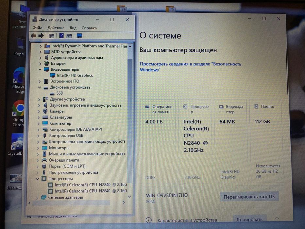Click the Back arrow in Device Manager toolbar
Screen dimensions: 305x229
[33, 35]
